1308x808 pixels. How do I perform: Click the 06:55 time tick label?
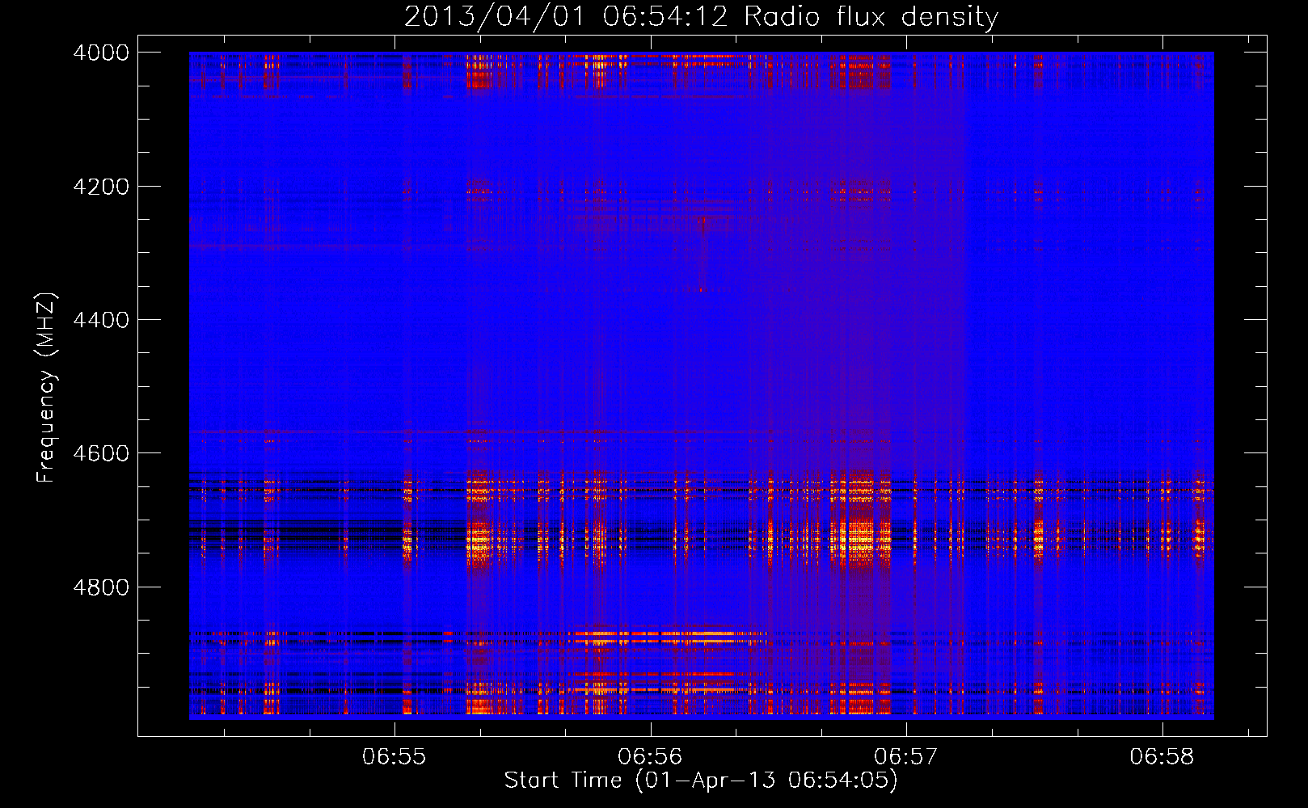pos(394,757)
